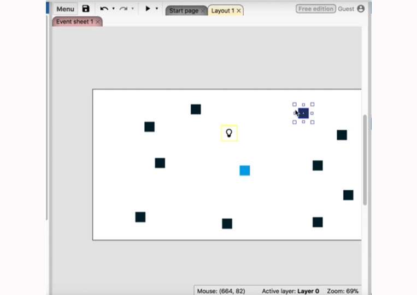Viewport: 417px width, 295px height.
Task: Open the Guest account label
Action: (x=346, y=9)
